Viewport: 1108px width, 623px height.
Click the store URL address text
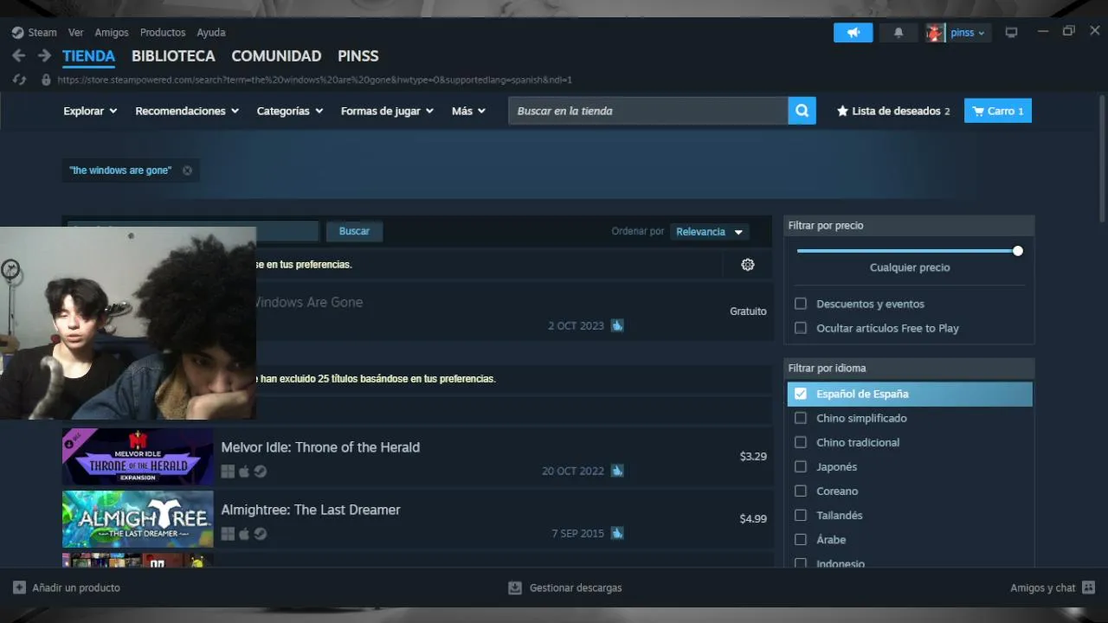[315, 80]
